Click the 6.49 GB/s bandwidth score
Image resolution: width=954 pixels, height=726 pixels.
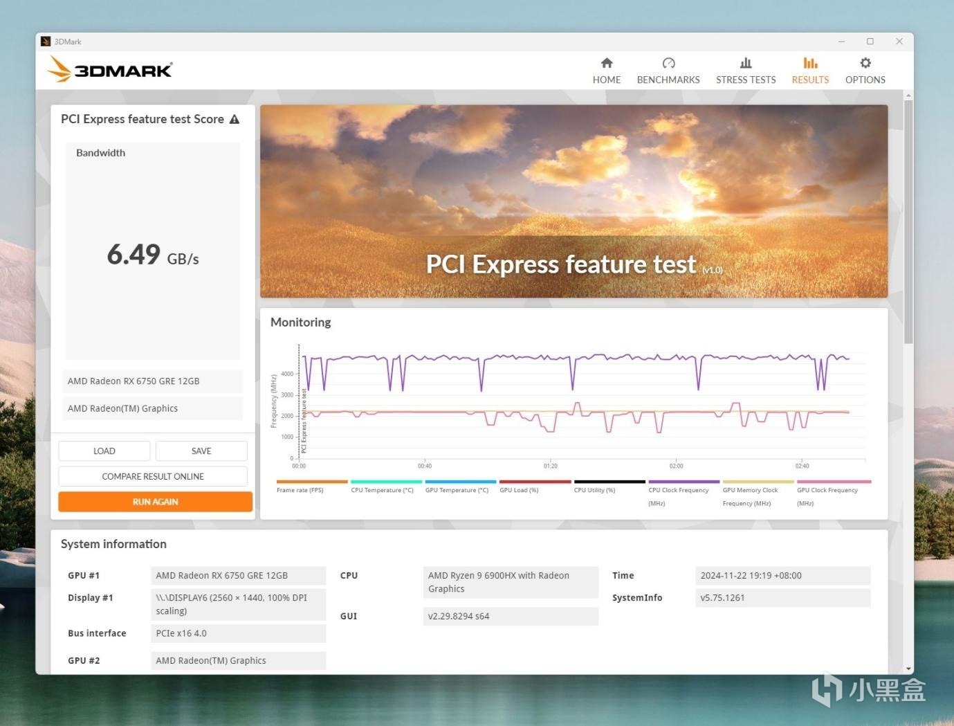(x=153, y=255)
